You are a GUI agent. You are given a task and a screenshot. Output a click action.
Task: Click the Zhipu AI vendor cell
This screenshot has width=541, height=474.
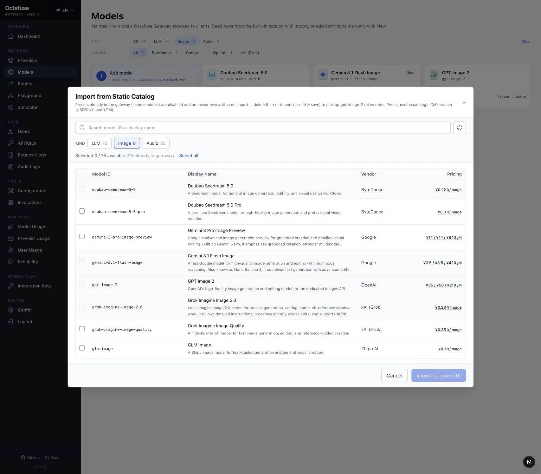[370, 349]
